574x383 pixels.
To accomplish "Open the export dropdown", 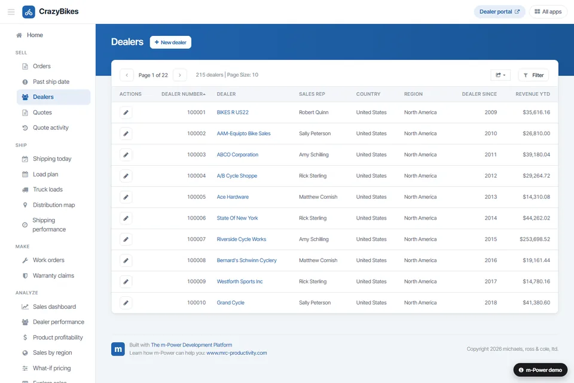I will [500, 75].
